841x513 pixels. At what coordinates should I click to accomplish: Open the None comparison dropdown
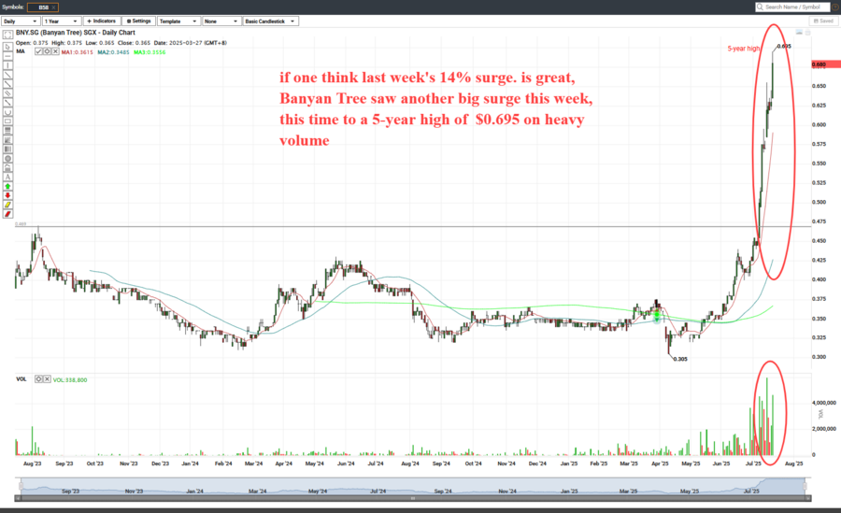click(222, 21)
